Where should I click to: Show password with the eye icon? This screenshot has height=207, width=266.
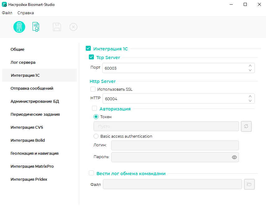point(234,157)
